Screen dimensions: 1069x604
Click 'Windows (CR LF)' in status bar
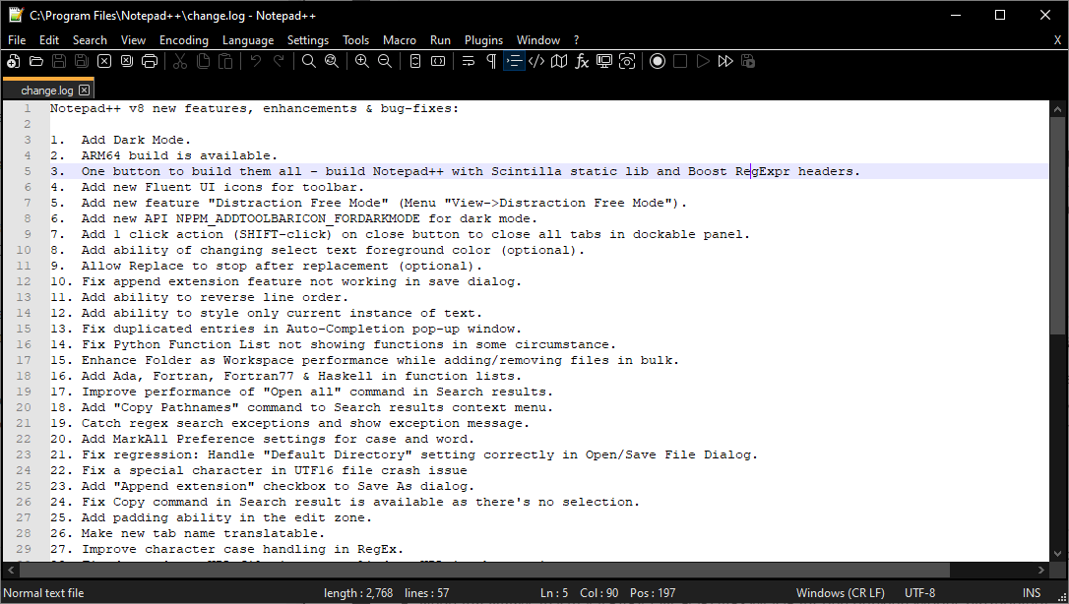(840, 593)
